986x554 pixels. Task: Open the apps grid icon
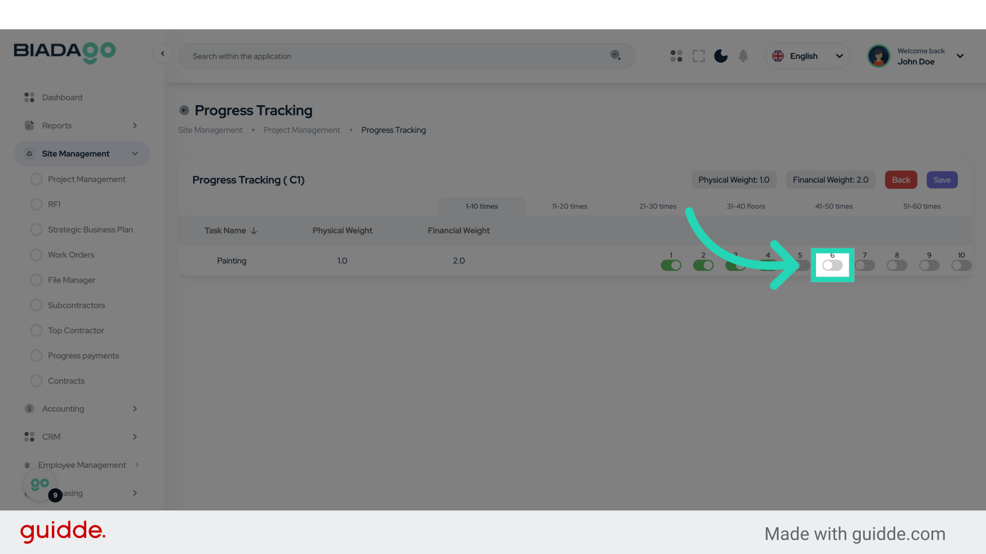(676, 56)
